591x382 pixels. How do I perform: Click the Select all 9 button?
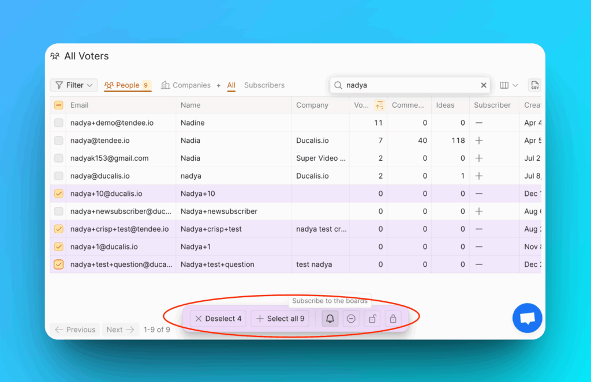(280, 319)
